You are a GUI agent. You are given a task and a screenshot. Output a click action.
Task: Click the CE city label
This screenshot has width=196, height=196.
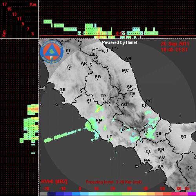click(149, 151)
